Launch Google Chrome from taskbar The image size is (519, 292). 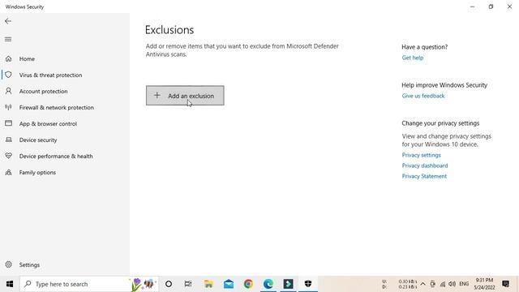point(248,284)
